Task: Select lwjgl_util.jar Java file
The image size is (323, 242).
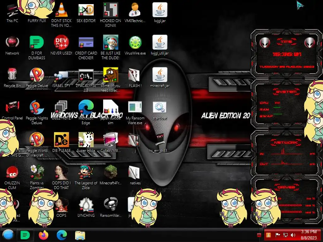Action: click(x=160, y=42)
